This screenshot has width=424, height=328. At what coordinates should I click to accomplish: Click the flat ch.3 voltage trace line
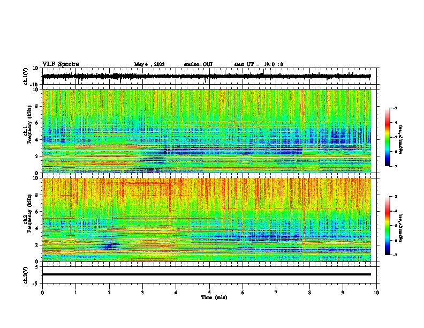coord(207,274)
